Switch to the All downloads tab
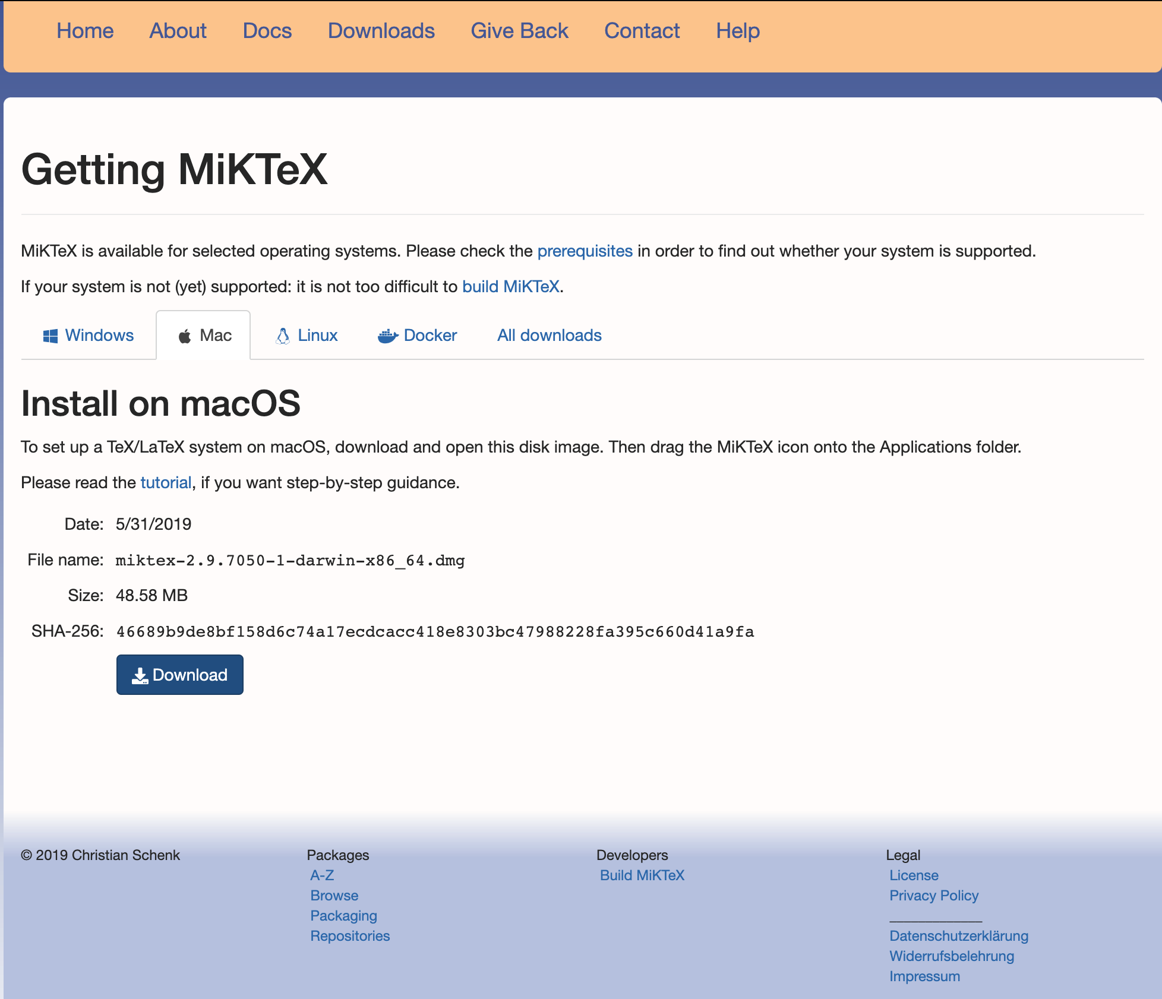 [x=549, y=336]
